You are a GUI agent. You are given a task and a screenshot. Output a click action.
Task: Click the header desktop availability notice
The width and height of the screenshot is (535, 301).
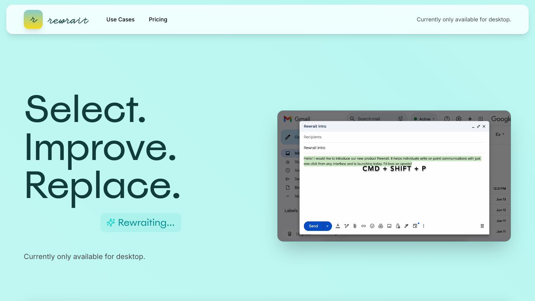pyautogui.click(x=464, y=19)
